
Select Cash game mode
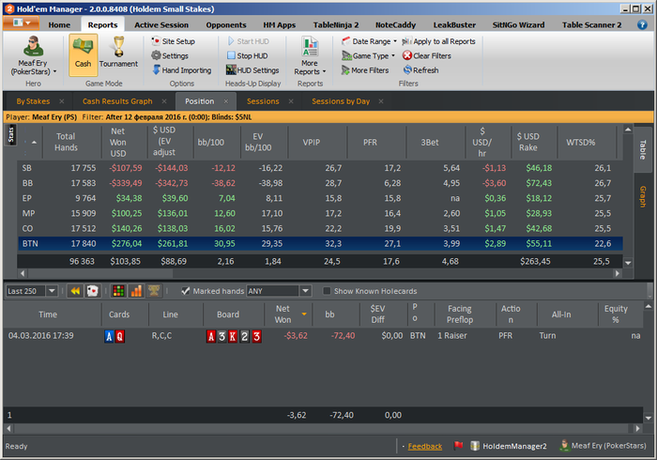click(83, 54)
